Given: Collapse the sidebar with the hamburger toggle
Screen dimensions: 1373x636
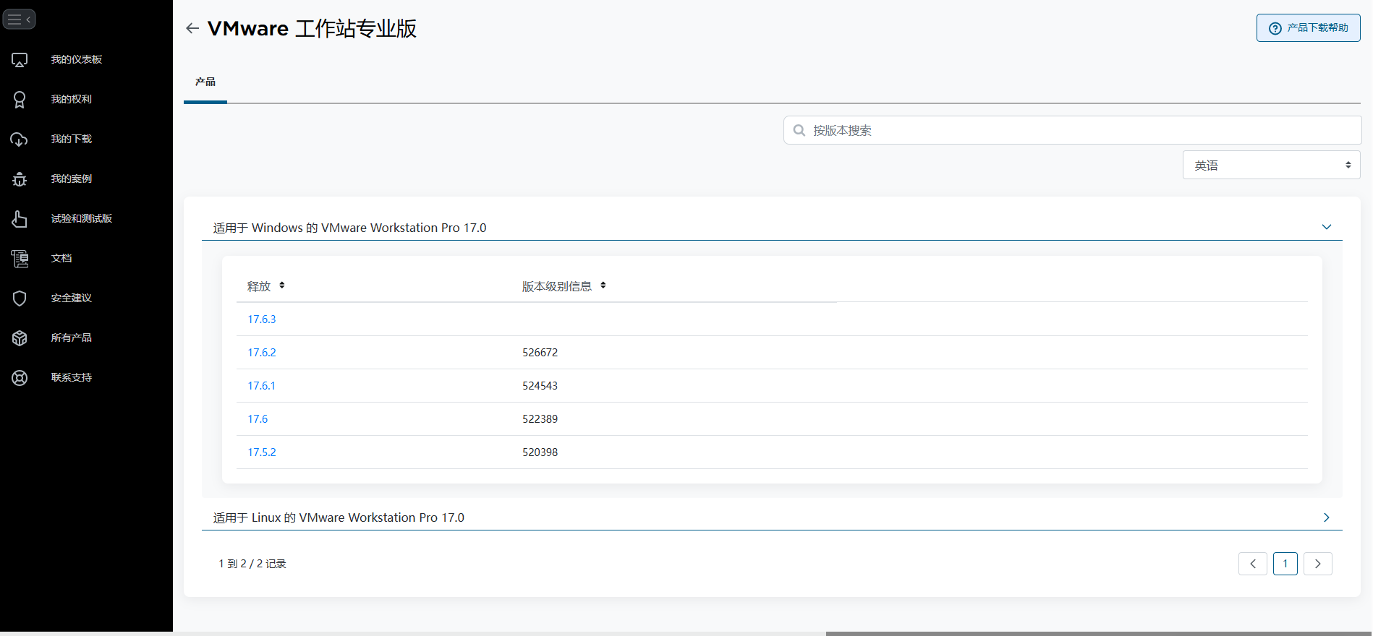Looking at the screenshot, I should click(19, 20).
